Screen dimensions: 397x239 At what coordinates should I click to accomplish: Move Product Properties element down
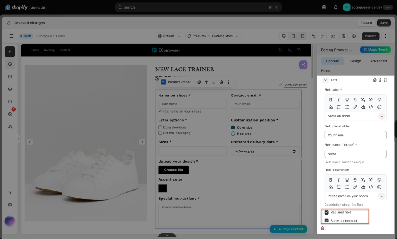214,82
